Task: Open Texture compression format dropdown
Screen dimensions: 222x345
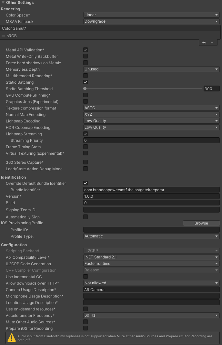Action: [151, 108]
